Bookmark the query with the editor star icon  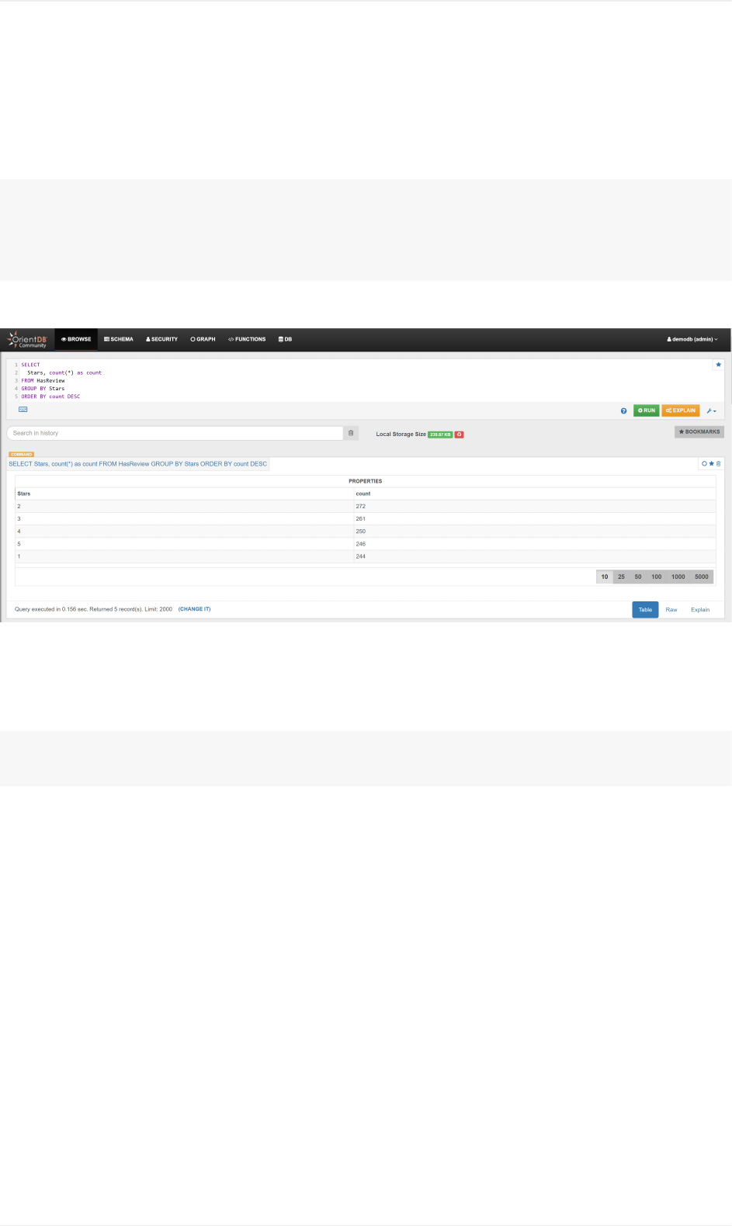tap(718, 364)
